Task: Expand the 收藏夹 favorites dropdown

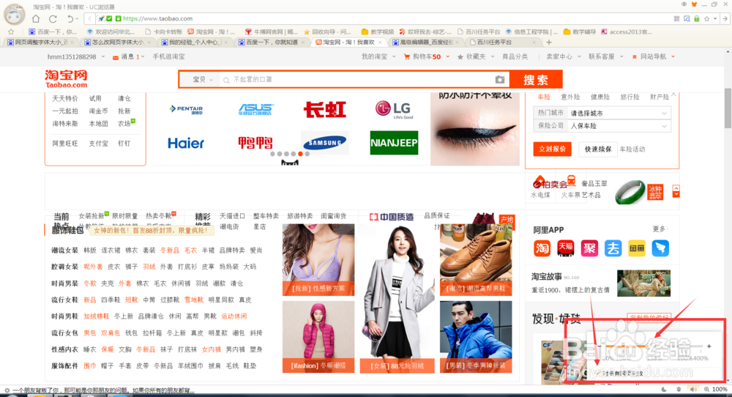Action: [x=475, y=56]
